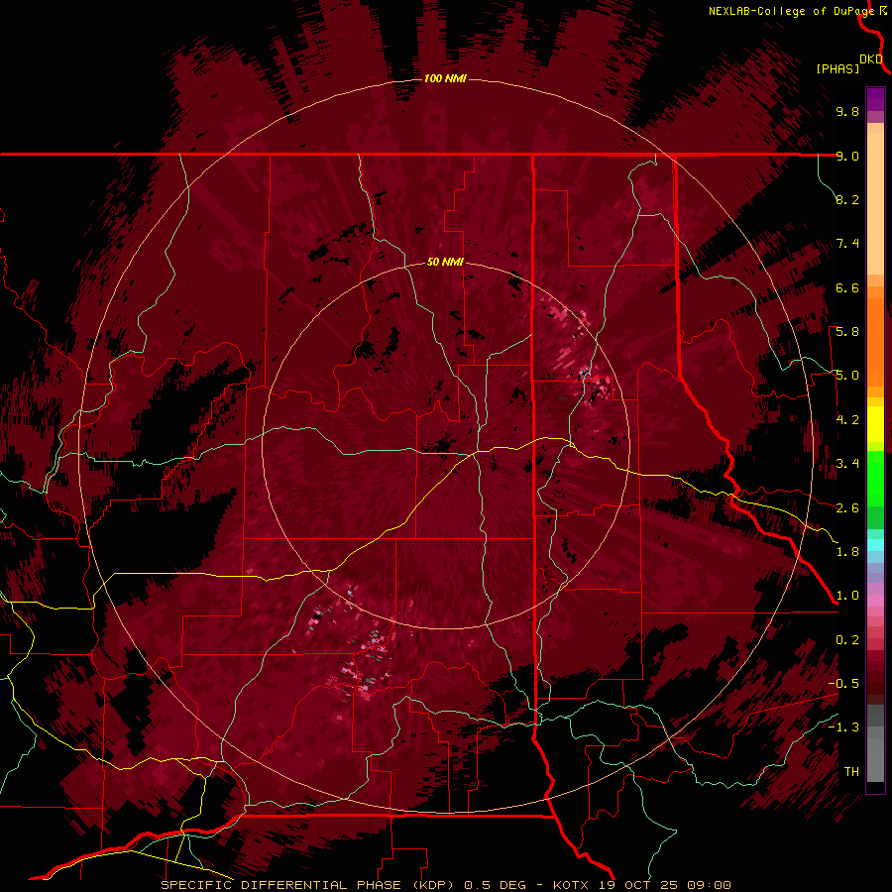Click the "NEXLAB-College of DuPage" credit text
This screenshot has width=892, height=892.
tap(791, 11)
